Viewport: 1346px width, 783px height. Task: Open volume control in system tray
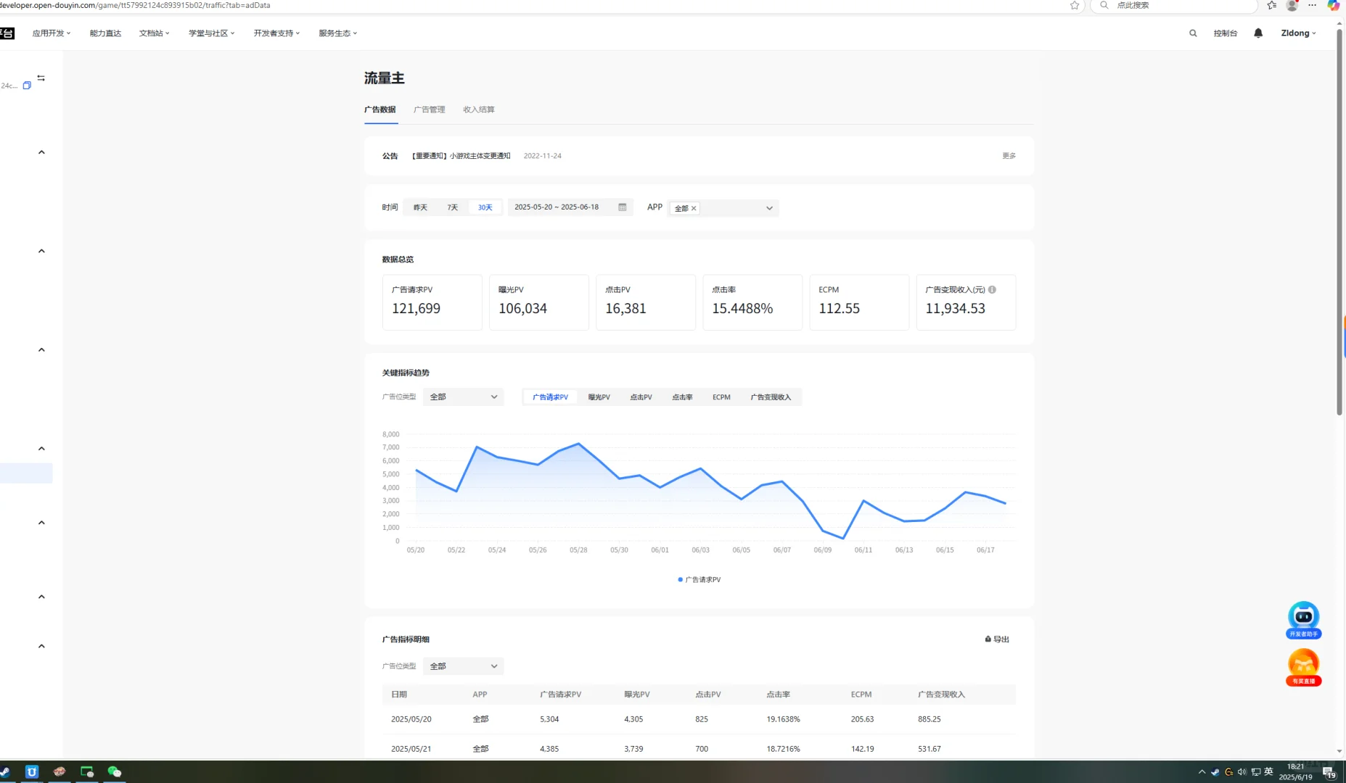(1242, 772)
